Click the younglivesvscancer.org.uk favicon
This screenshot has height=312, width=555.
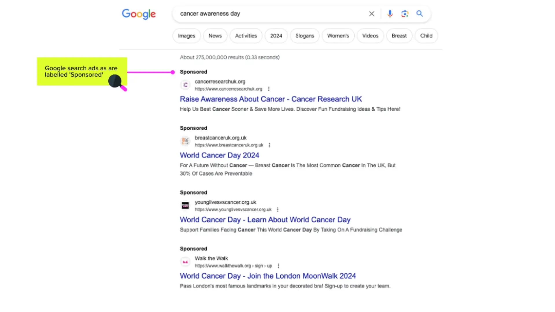[185, 205]
